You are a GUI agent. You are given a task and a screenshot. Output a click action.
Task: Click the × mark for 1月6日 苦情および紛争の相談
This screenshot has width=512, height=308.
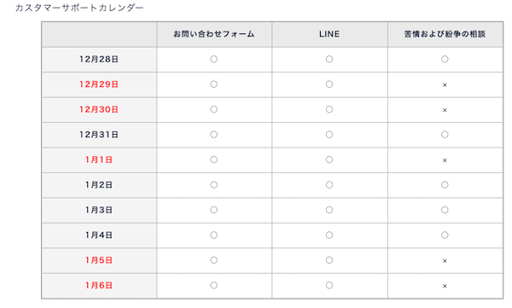[x=445, y=286]
